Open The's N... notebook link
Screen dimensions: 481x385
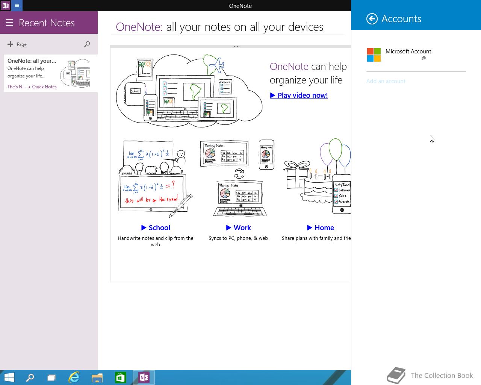tap(17, 87)
